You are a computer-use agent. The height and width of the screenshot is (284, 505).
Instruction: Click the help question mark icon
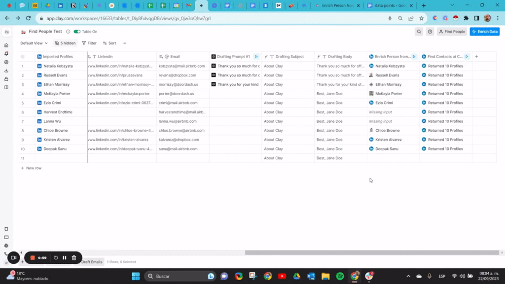click(430, 32)
